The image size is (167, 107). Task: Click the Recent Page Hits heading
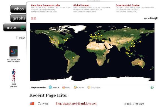[x=48, y=95]
